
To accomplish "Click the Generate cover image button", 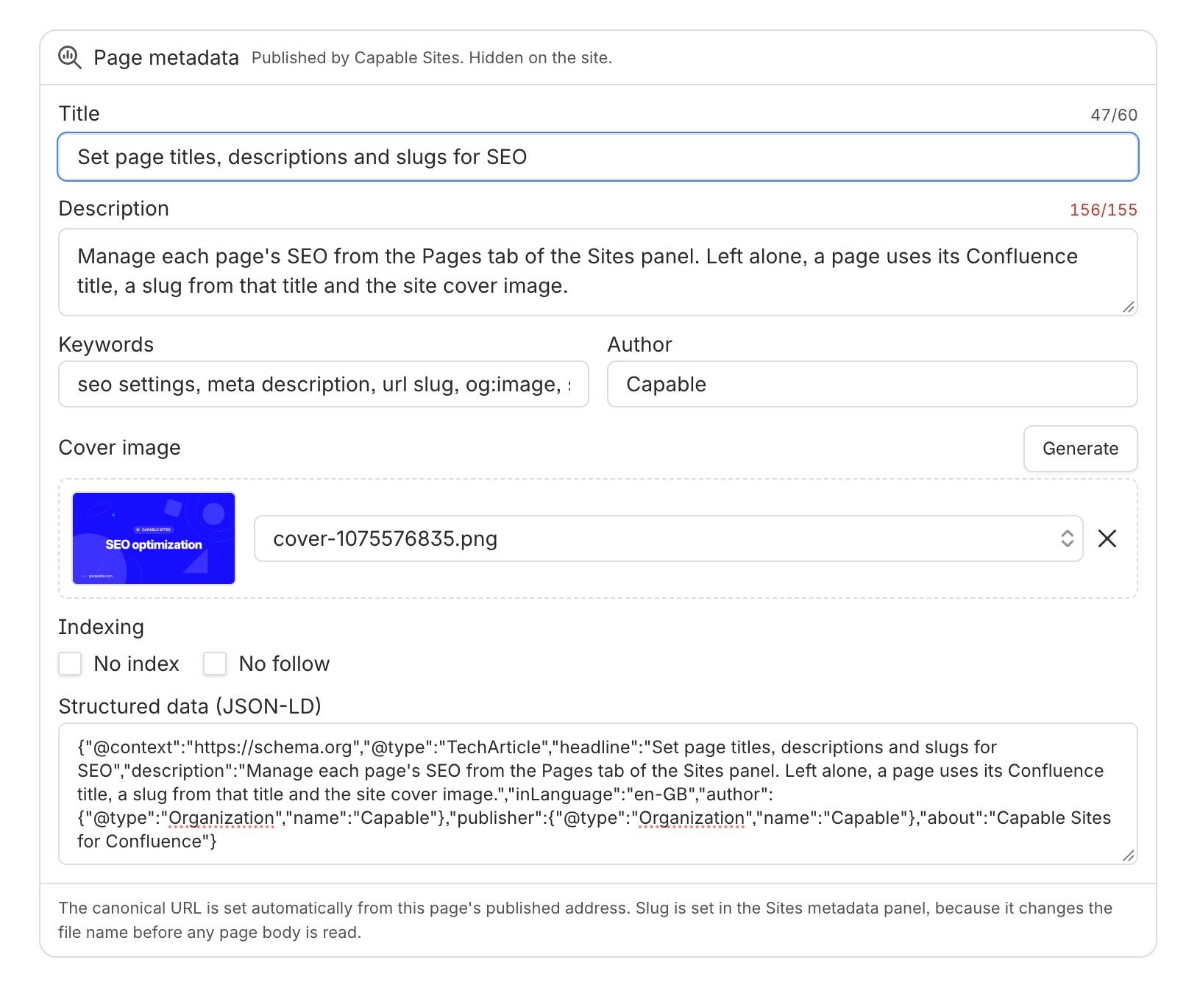I will point(1080,449).
